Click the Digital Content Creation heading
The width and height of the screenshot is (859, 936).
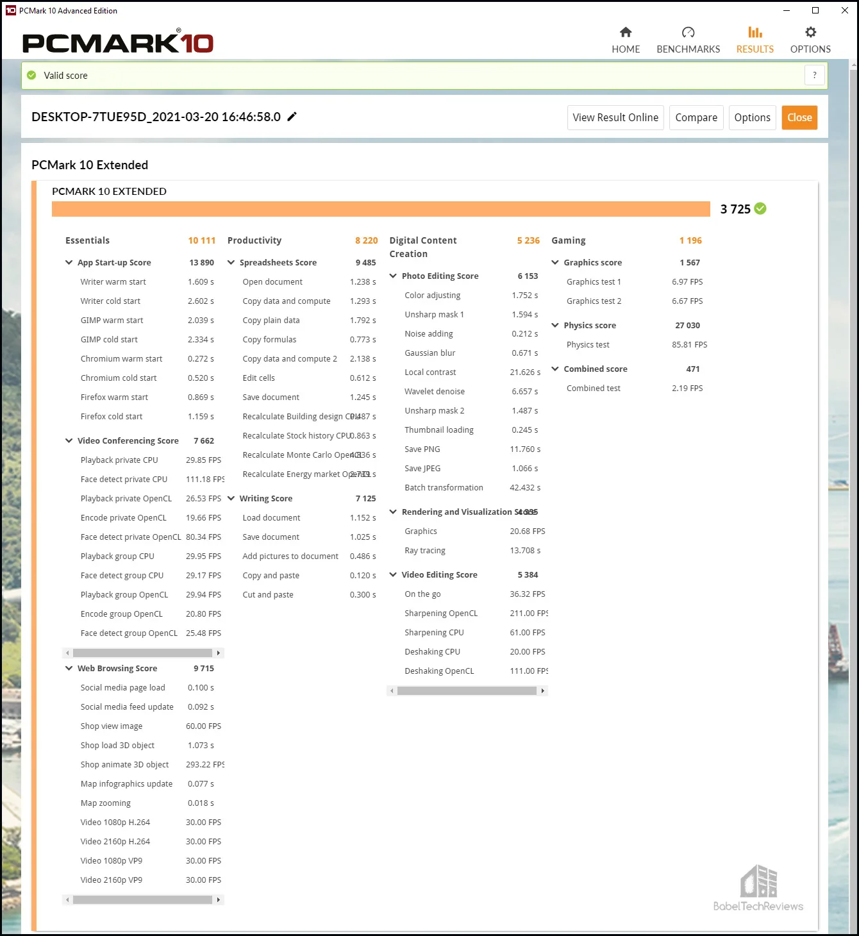[423, 247]
